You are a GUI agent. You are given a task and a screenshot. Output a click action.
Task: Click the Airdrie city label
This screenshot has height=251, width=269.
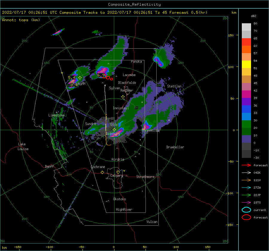pyautogui.click(x=118, y=159)
